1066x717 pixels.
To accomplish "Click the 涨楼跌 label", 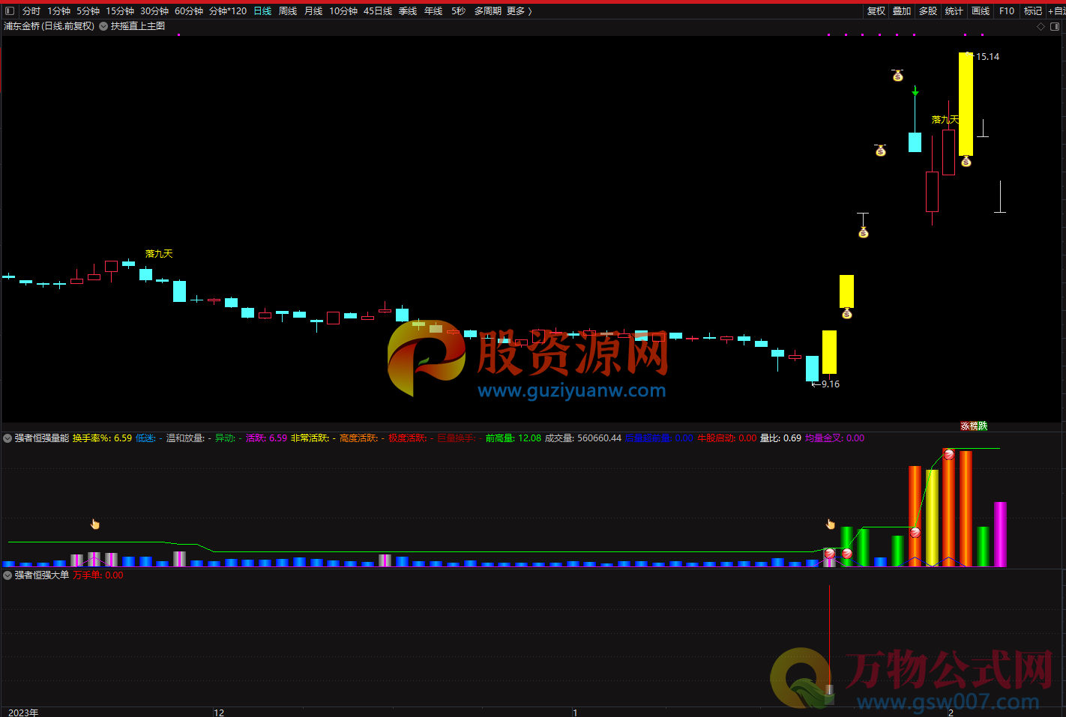I will pos(974,426).
